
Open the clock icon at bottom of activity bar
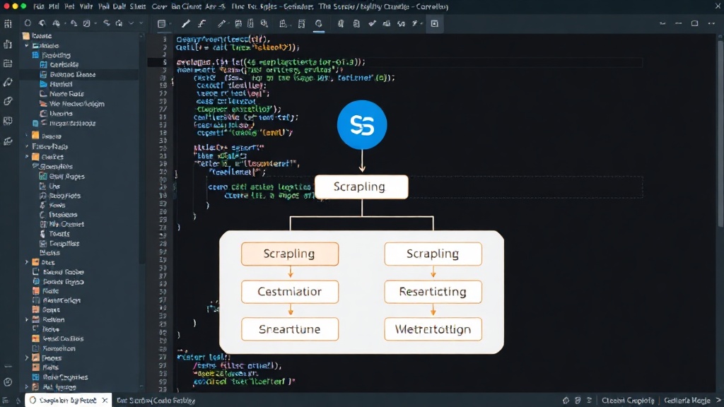(8, 382)
